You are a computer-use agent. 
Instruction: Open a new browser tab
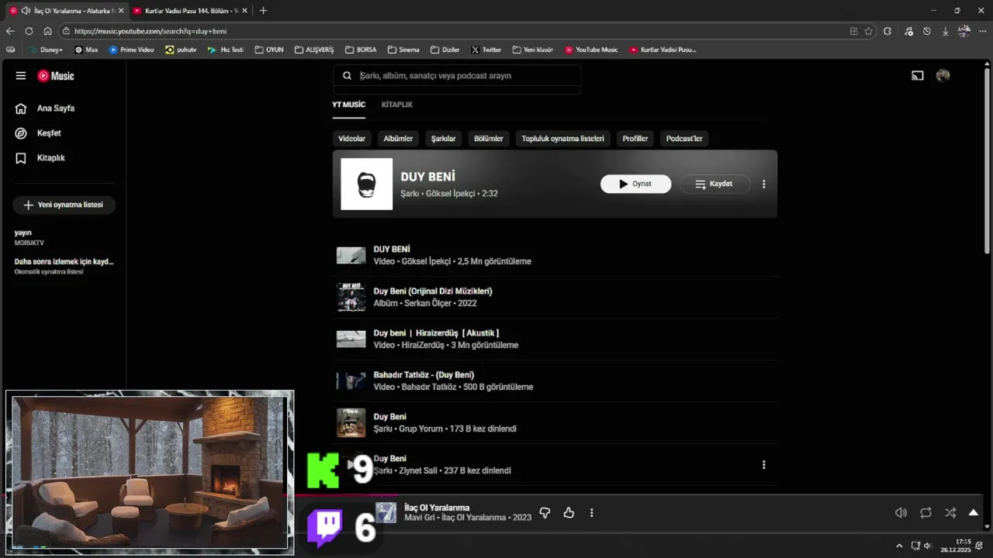pos(263,11)
